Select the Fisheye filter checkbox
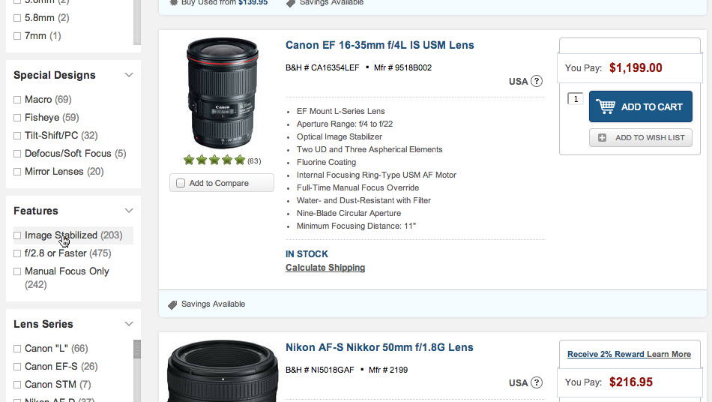This screenshot has height=402, width=712. point(17,118)
